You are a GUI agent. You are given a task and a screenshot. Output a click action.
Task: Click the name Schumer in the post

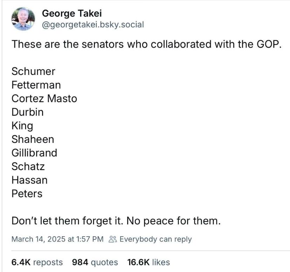(33, 71)
